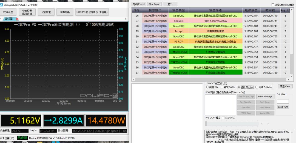296x143 pixels.
Task: Enable the 隐藏Good CRC消息 checkbox
Action: pos(273,5)
